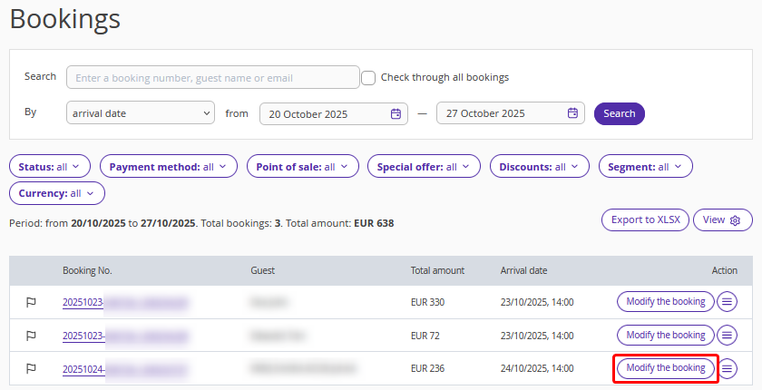Open hamburger menu for EUR 236 booking
This screenshot has width=762, height=390.
pos(727,368)
